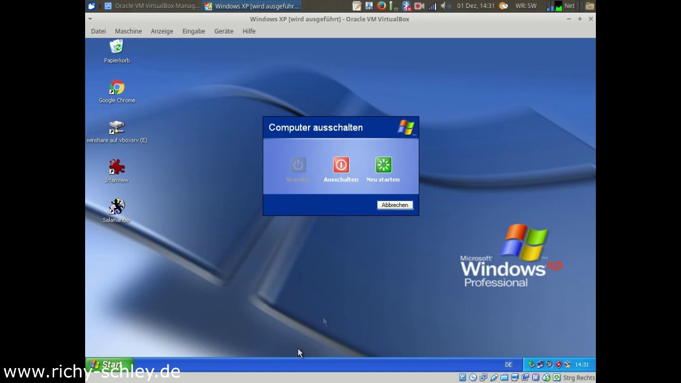The width and height of the screenshot is (681, 383).
Task: Cancel shutdown with Abbrechen button
Action: pos(395,205)
